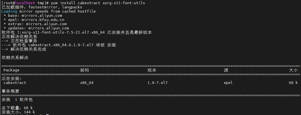Click the 版本 column header

pos(152,70)
